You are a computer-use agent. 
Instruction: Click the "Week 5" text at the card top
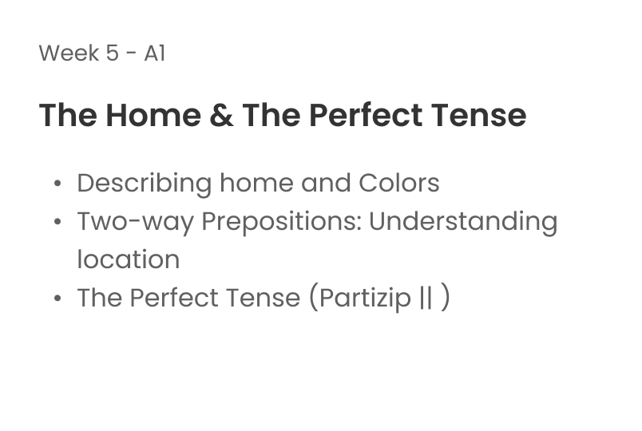[x=80, y=53]
